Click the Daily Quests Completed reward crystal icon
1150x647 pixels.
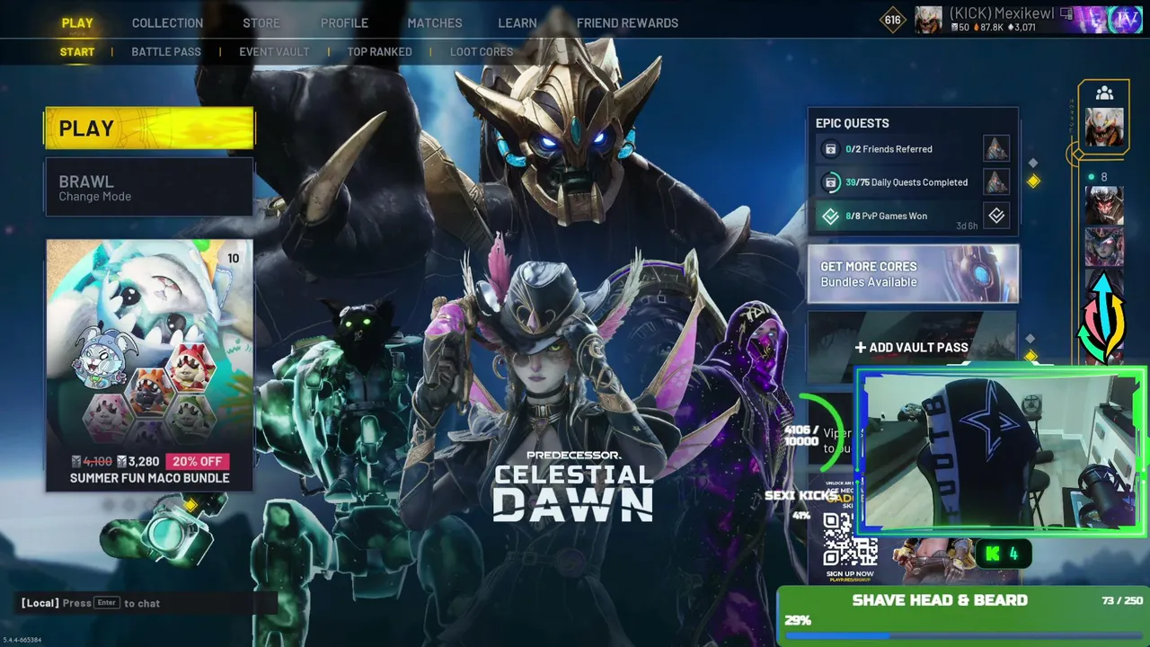pos(996,182)
